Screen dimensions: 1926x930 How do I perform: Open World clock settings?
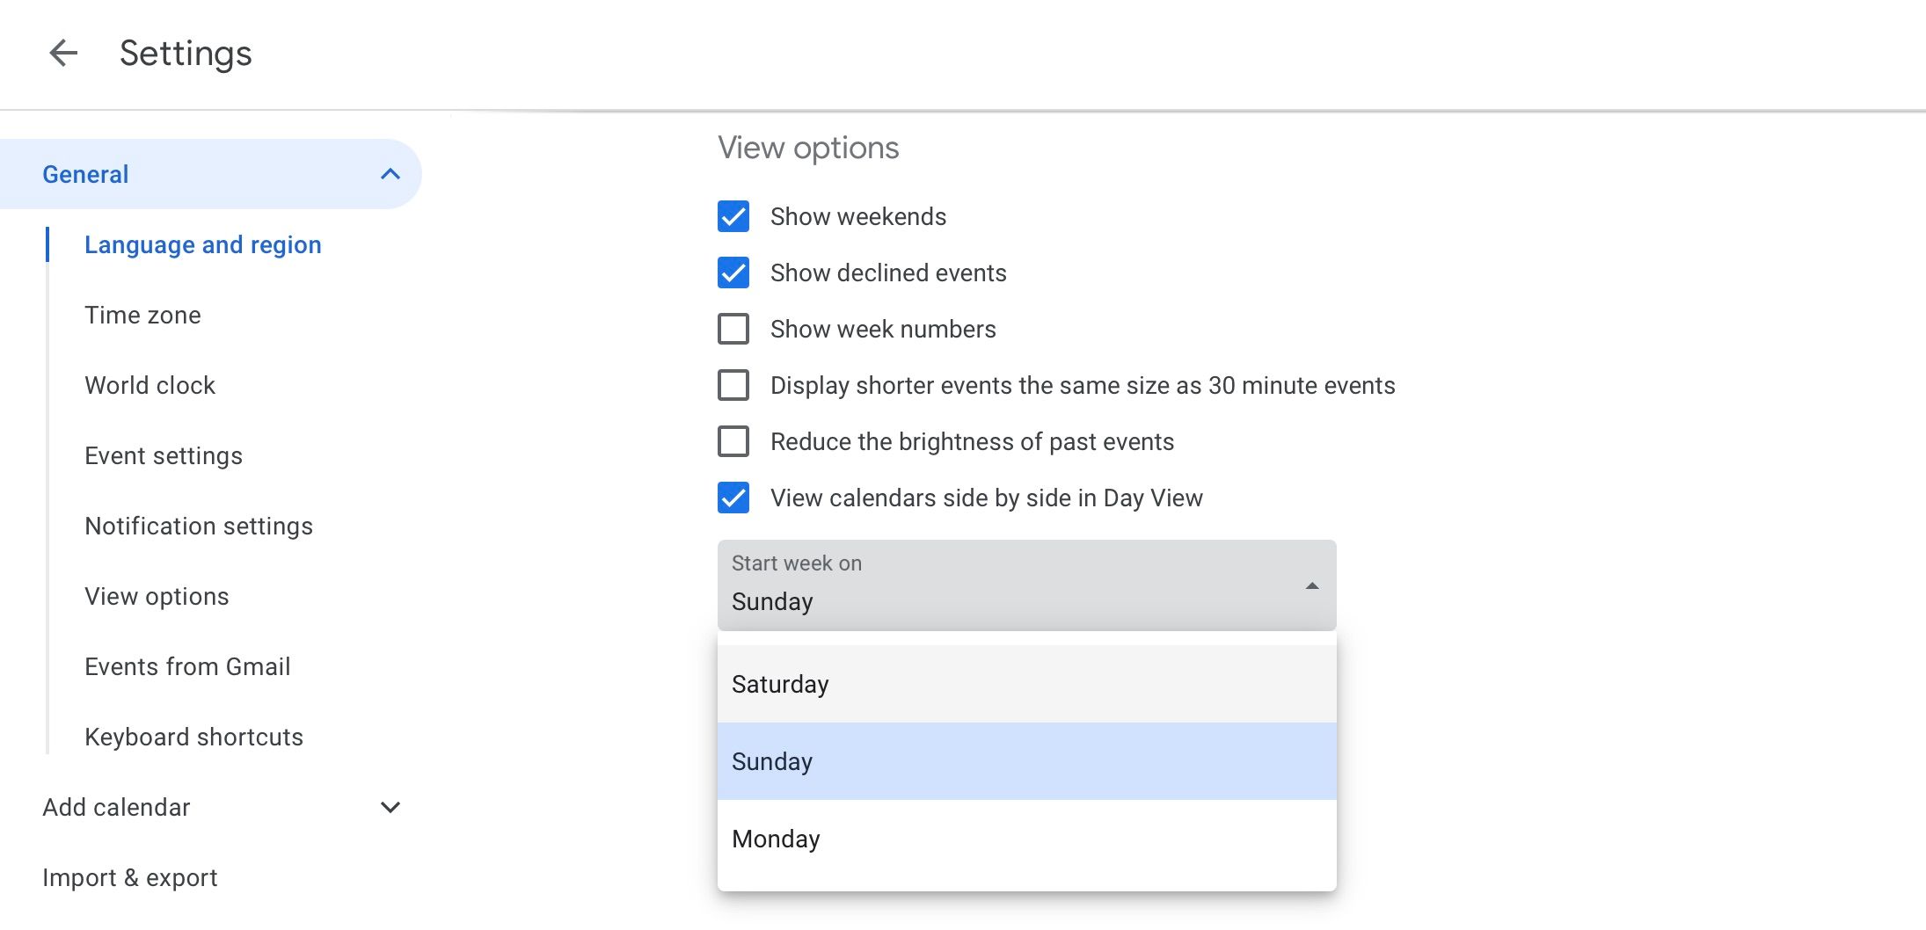point(150,385)
